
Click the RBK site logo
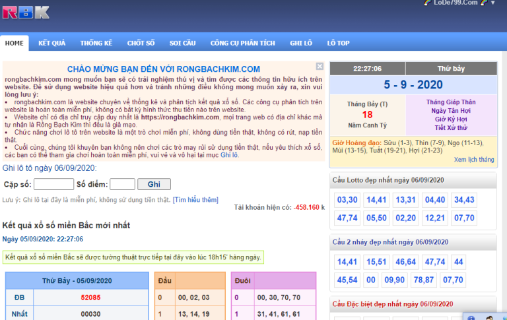pyautogui.click(x=26, y=13)
